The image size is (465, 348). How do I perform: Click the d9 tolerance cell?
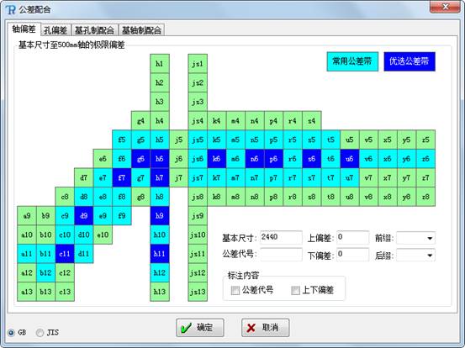83,216
